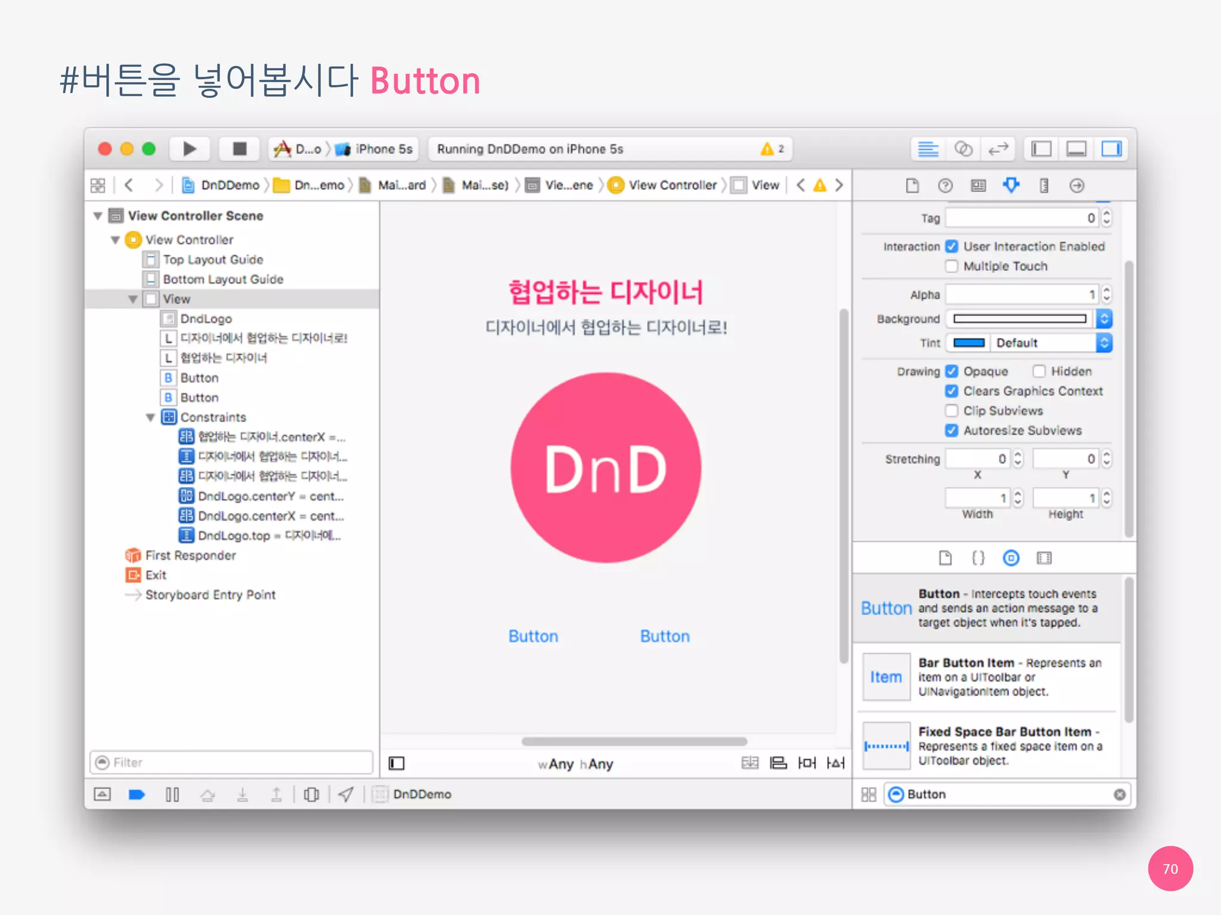
Task: Click Simulate Location icon
Action: (346, 795)
